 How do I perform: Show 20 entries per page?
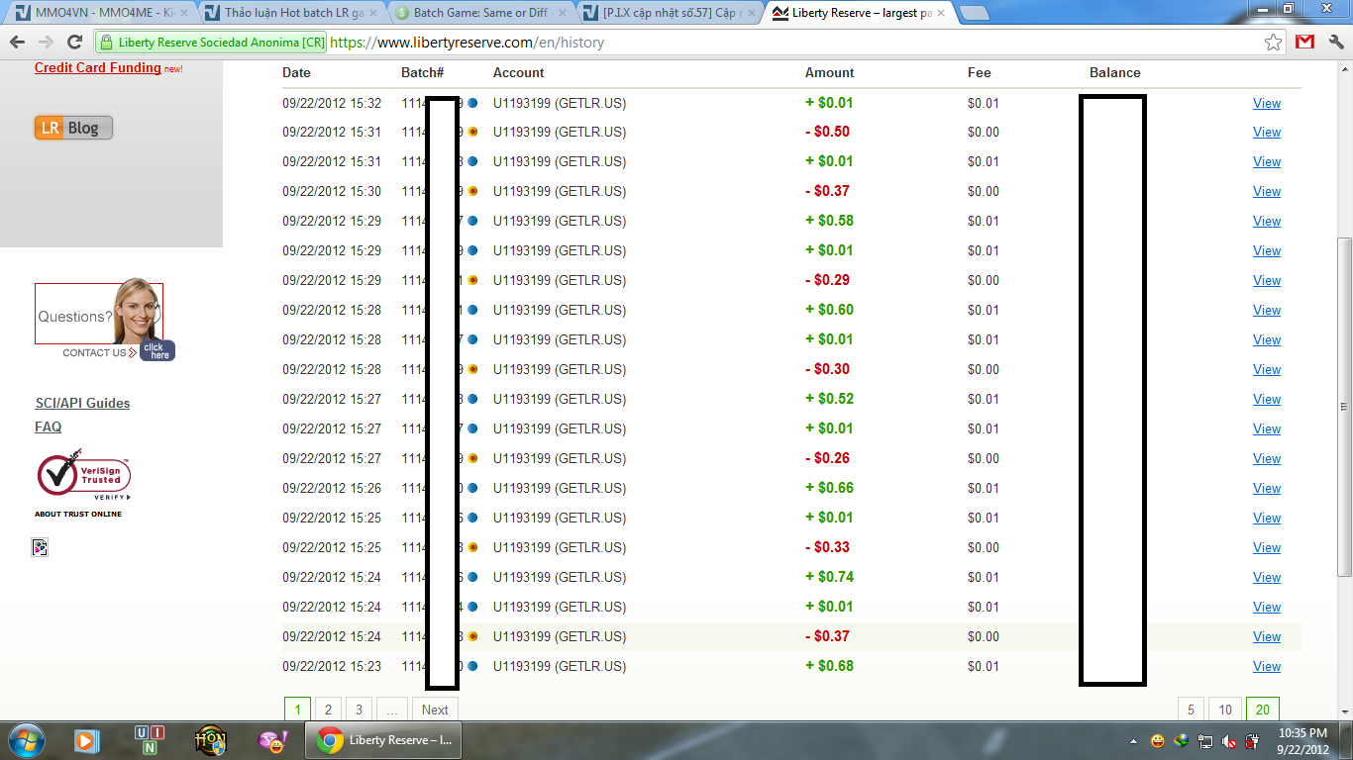pos(1263,710)
